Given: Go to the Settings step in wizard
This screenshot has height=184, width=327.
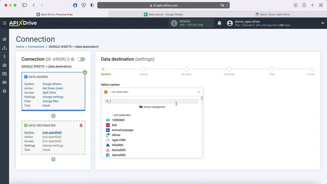Looking at the screenshot, I should [229, 69].
